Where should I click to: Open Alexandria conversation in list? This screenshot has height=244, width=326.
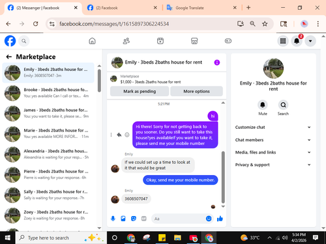48,154
